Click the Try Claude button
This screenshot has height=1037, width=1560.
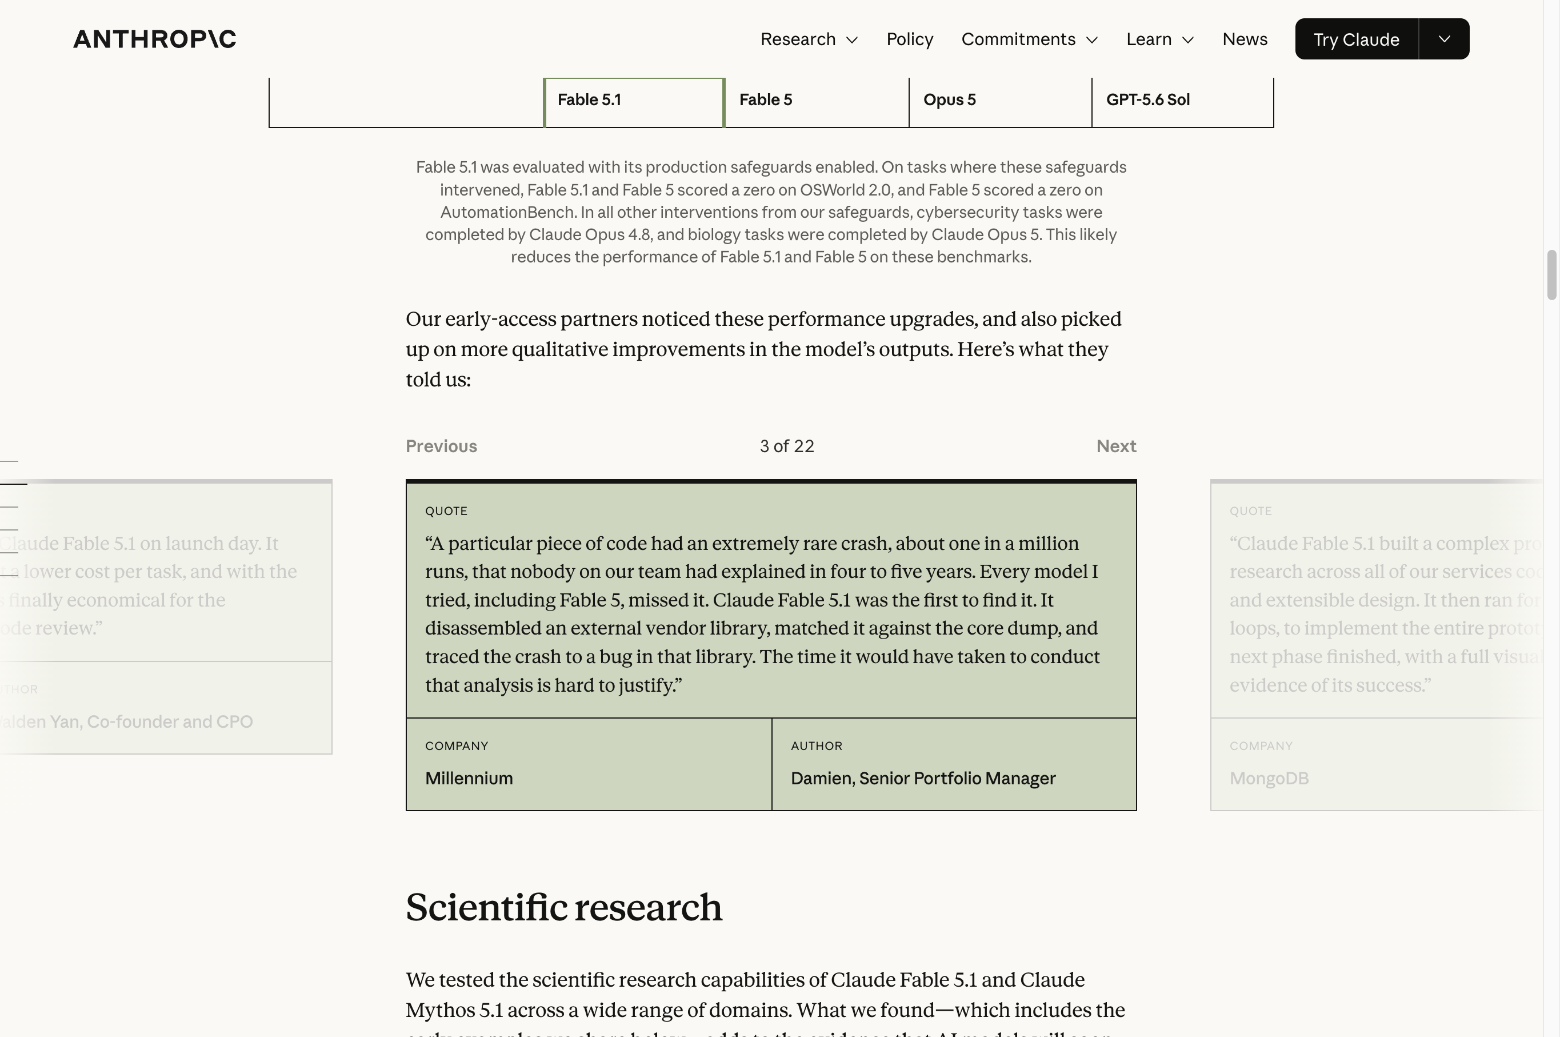click(1357, 39)
